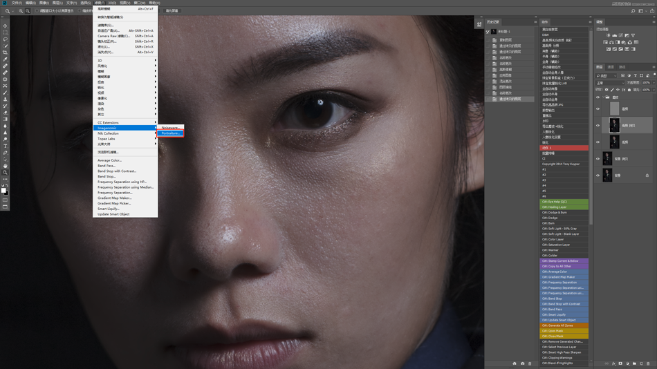Click the search icon at top right
This screenshot has height=369, width=657.
[x=633, y=11]
